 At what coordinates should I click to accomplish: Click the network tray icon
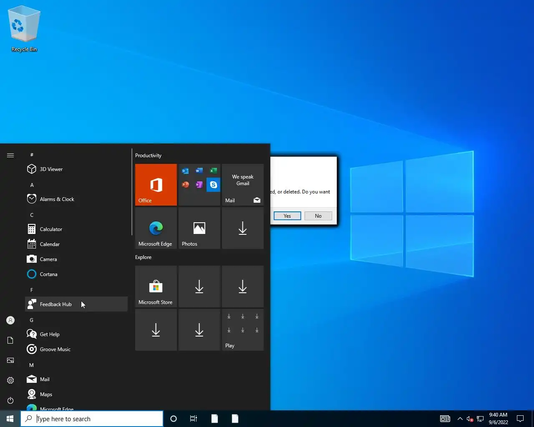480,419
